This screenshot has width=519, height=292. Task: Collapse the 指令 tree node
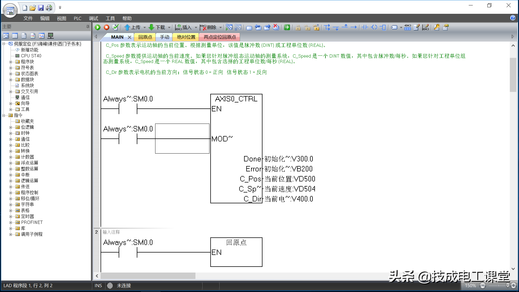pos(4,115)
